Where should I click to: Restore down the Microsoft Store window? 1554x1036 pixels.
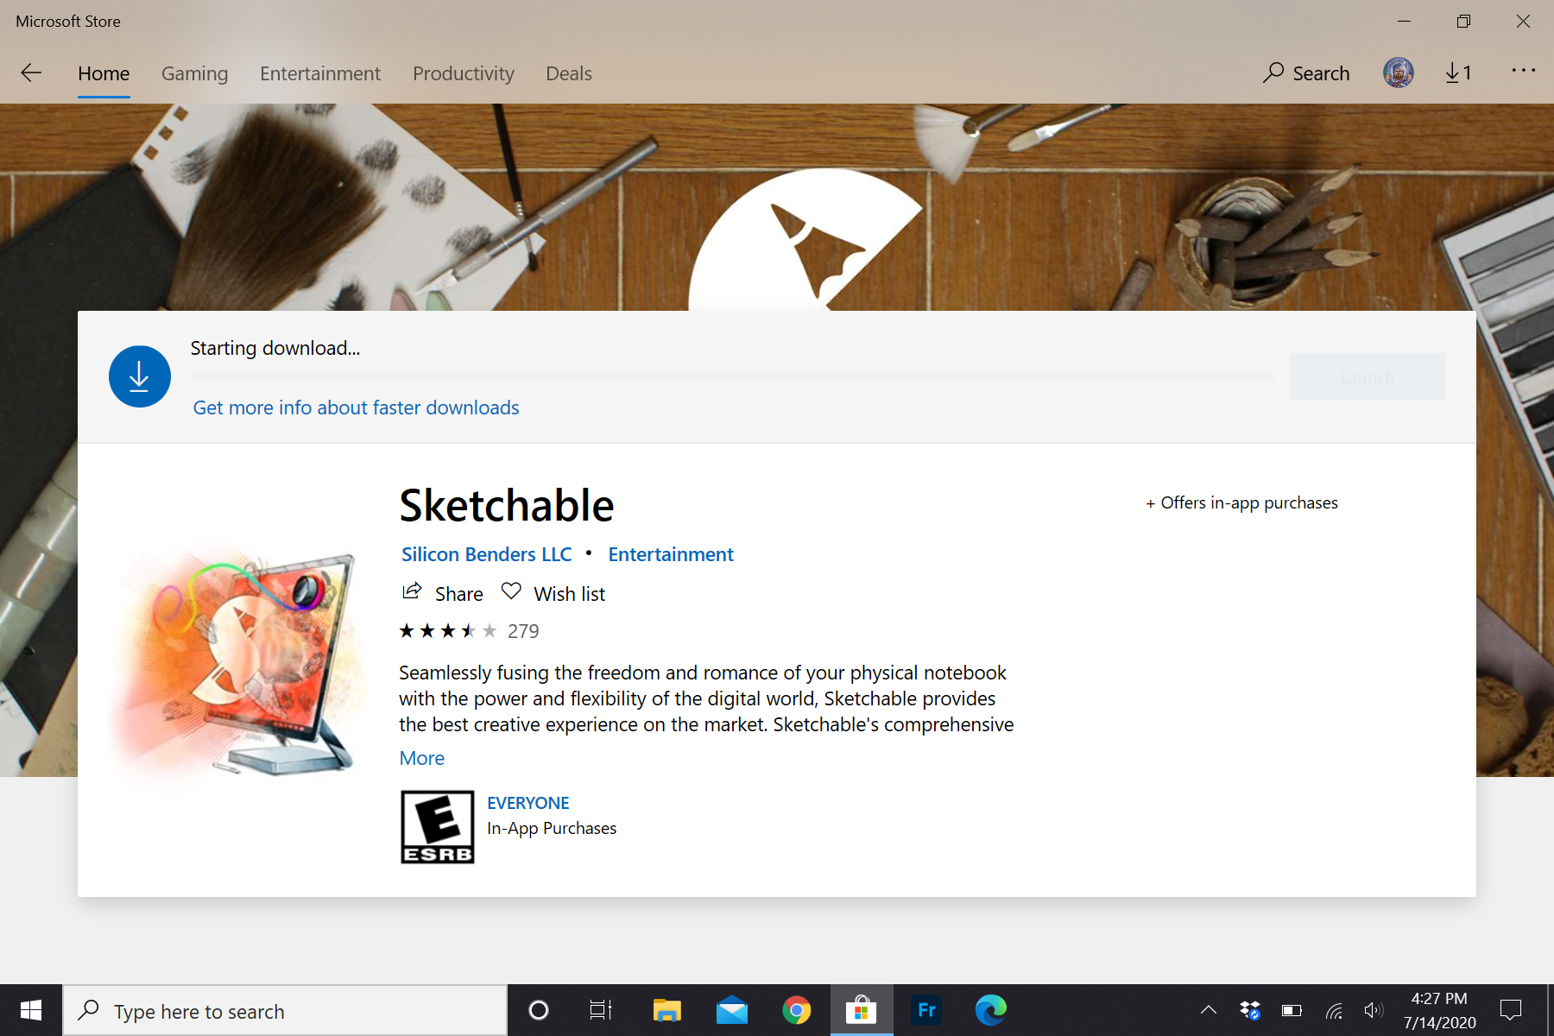coord(1463,22)
